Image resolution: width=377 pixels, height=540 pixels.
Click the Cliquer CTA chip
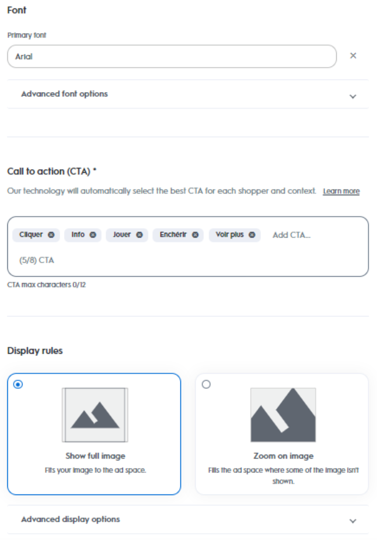pos(31,235)
